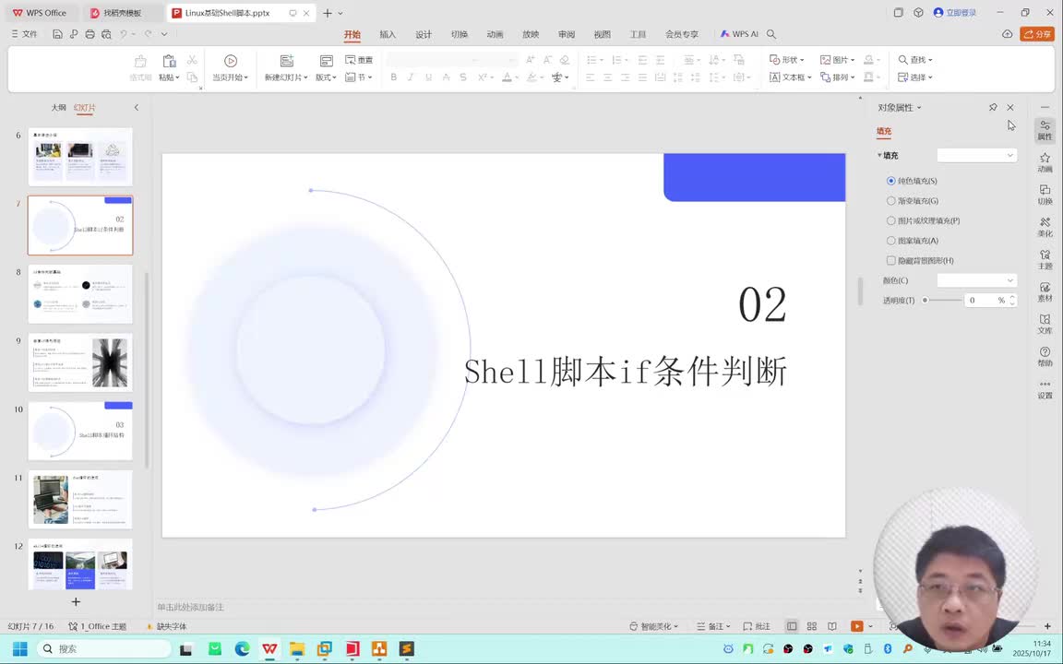
Task: Click the transparency percentage input field
Action: pyautogui.click(x=980, y=300)
